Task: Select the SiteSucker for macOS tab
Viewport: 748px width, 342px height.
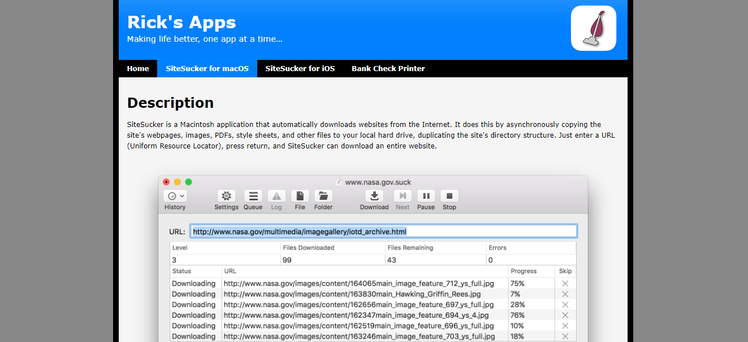Action: (x=207, y=68)
